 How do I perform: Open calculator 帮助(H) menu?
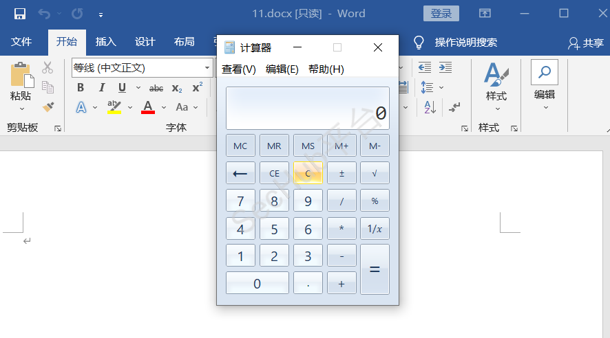click(326, 69)
